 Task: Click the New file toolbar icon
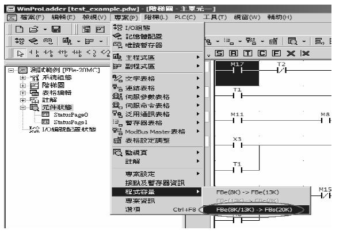(19, 29)
